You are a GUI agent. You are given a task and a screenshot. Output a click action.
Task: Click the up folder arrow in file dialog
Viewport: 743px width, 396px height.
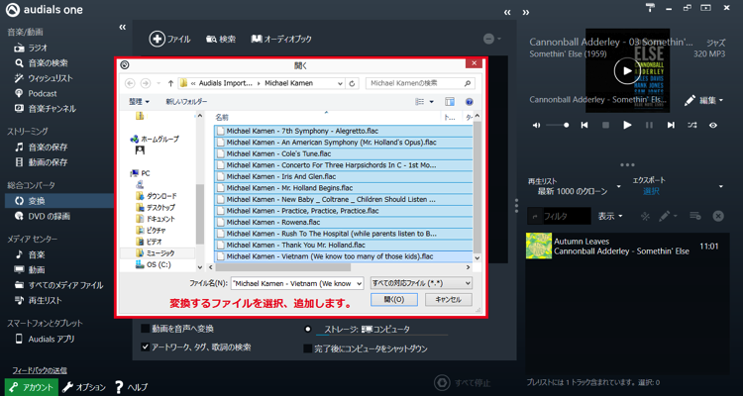tap(170, 83)
